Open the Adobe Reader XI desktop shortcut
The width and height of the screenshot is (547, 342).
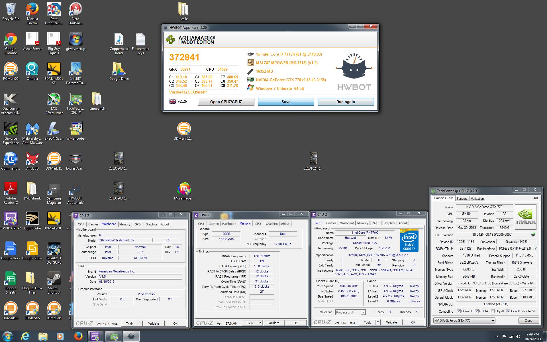(x=11, y=193)
